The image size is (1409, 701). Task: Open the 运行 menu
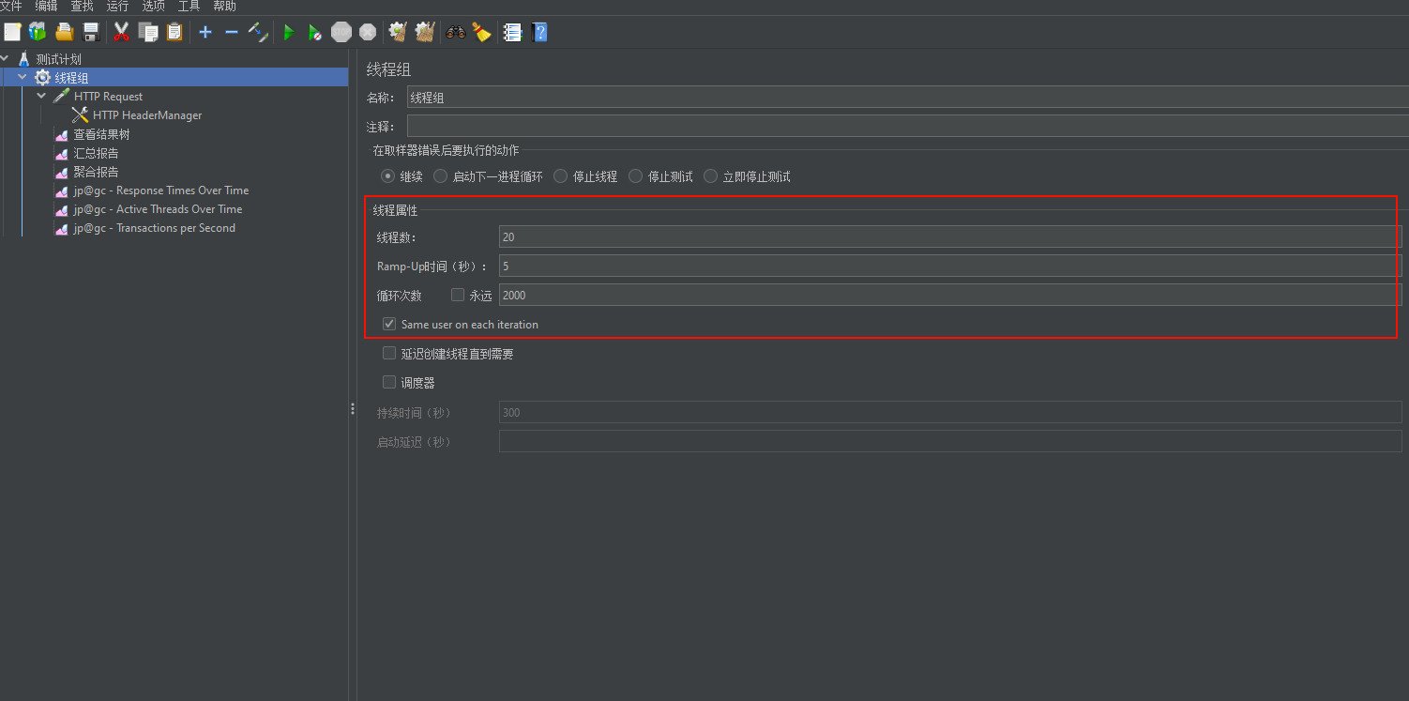point(117,7)
